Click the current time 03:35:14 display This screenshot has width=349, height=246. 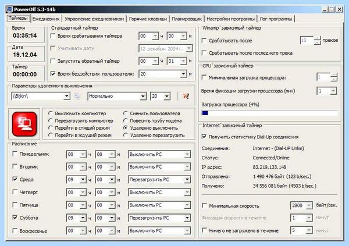coord(24,35)
